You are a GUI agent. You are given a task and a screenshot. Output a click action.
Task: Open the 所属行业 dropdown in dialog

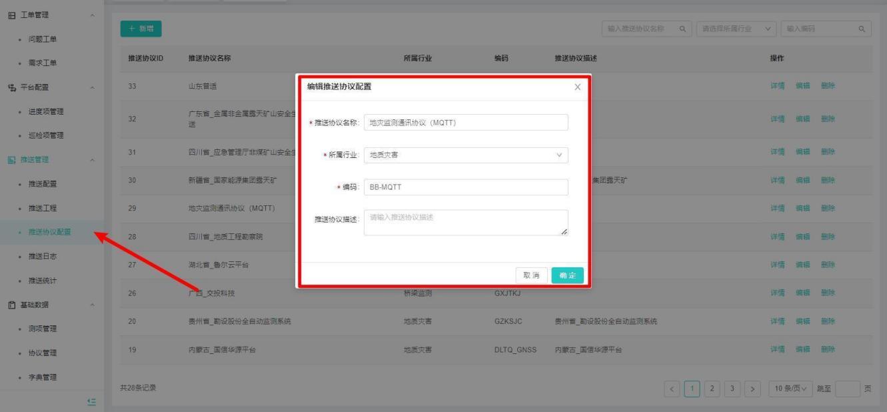pyautogui.click(x=466, y=155)
